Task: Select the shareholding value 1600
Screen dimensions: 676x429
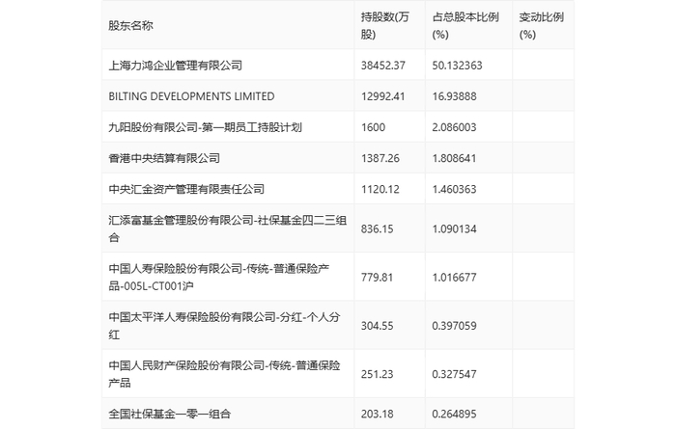Action: tap(373, 127)
